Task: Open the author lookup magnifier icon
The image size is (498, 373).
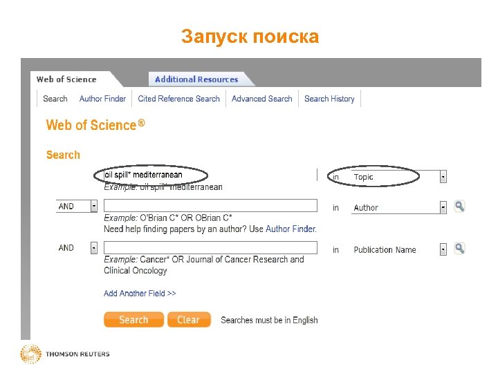Action: tap(459, 207)
